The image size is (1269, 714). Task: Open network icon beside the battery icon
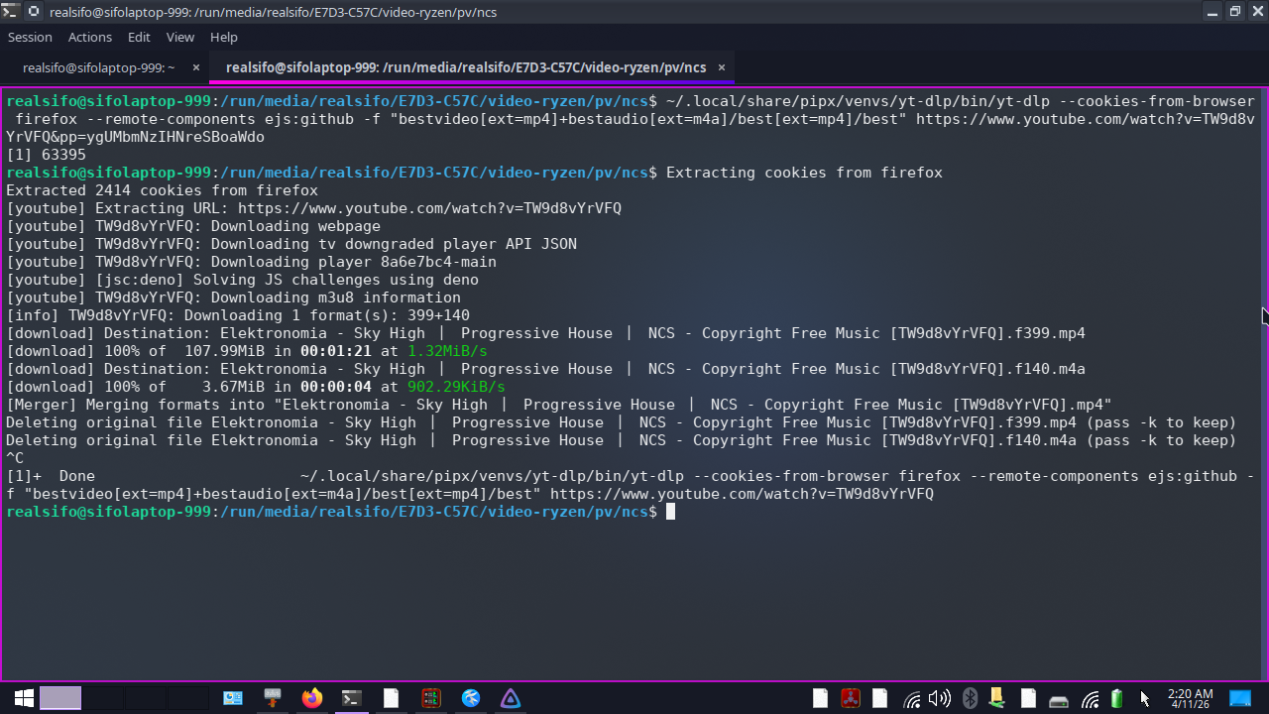tap(1090, 699)
